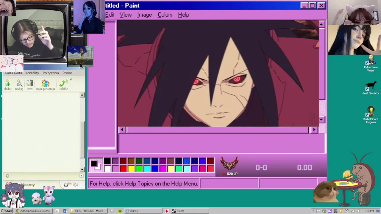The width and height of the screenshot is (381, 214).
Task: Click the Fallout New Vegas desktop shortcut
Action: click(x=371, y=64)
